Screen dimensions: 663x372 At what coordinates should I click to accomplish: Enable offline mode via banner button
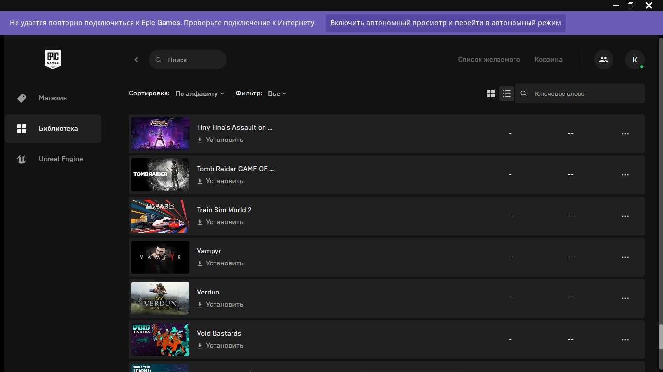pyautogui.click(x=446, y=23)
